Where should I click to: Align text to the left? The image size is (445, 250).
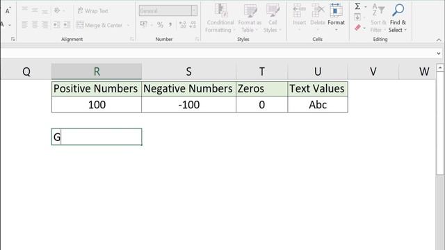(x=25, y=25)
